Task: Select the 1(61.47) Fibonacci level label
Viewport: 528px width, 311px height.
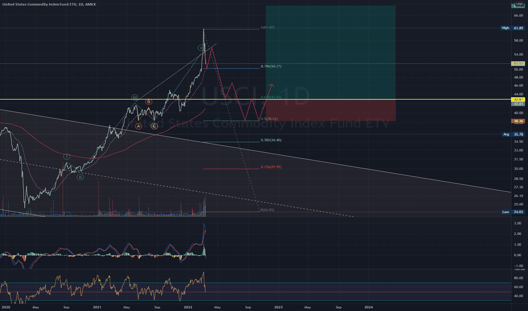Action: point(267,27)
